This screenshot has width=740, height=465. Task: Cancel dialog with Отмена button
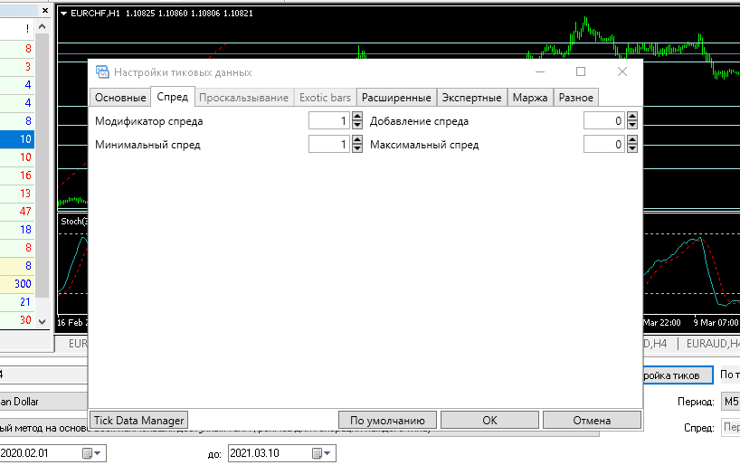click(592, 420)
